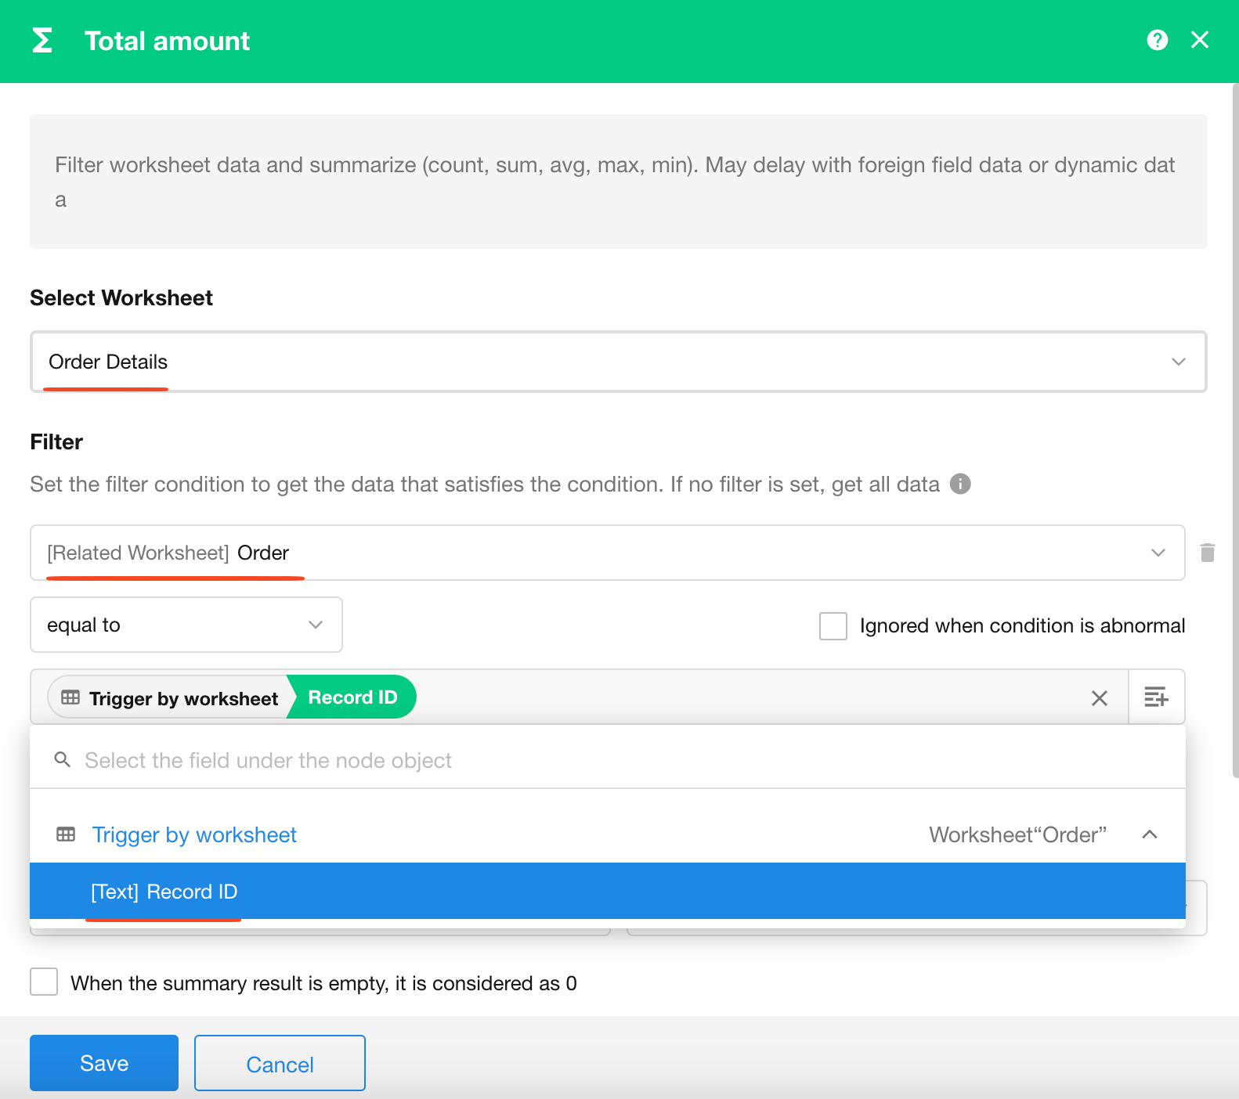Clear the Record ID value with X

[x=1099, y=697]
